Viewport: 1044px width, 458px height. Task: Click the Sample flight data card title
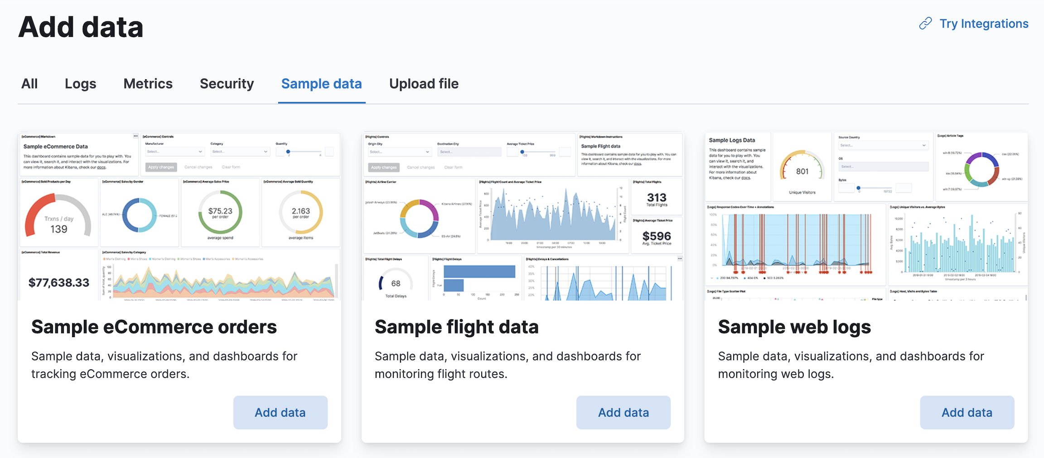[x=456, y=327]
